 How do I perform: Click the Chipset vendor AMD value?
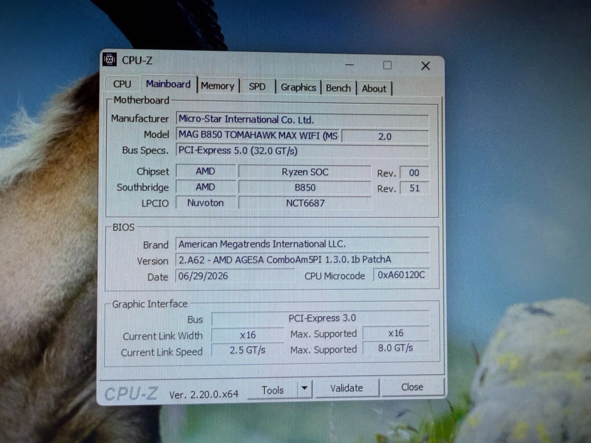click(x=205, y=171)
